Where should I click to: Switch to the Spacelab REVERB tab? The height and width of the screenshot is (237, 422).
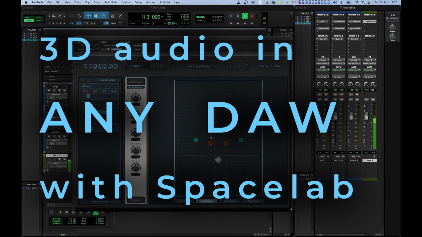158,66
